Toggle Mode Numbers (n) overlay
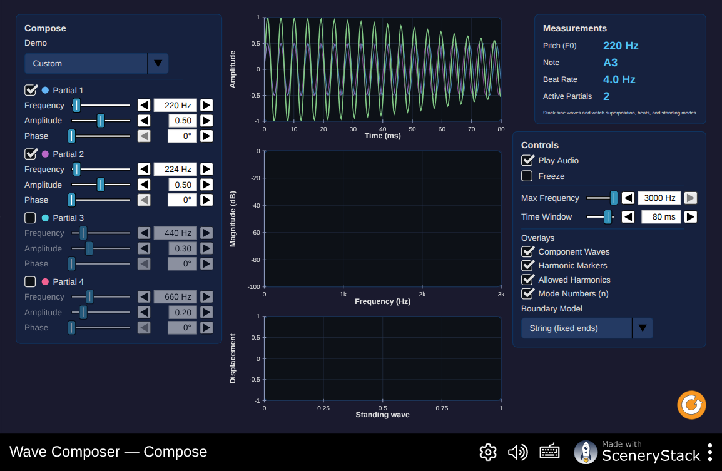The image size is (722, 471). pos(527,293)
